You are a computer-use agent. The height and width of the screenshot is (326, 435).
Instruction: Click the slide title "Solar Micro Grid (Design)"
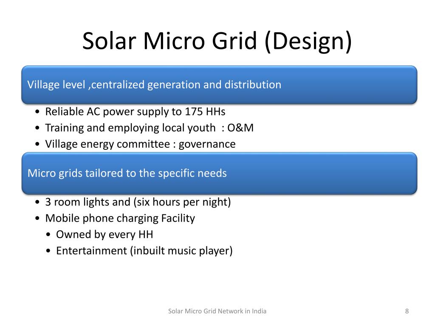point(217,41)
